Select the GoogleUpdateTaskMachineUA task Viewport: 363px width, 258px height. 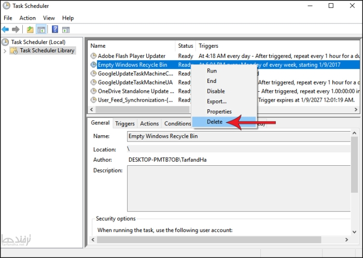(x=135, y=82)
